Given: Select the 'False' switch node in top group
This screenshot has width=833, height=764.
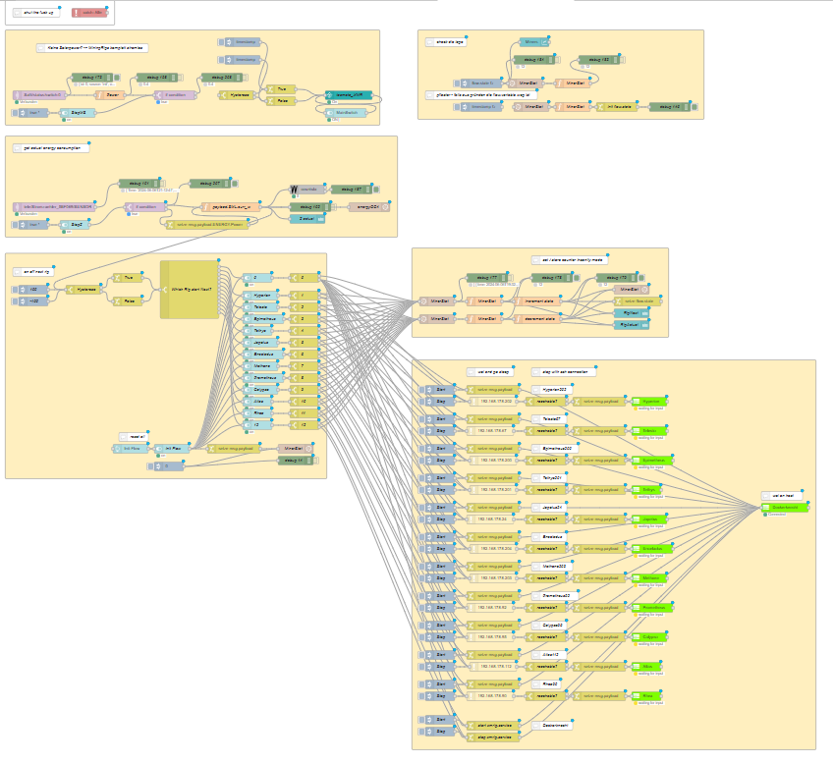Looking at the screenshot, I should tap(283, 101).
